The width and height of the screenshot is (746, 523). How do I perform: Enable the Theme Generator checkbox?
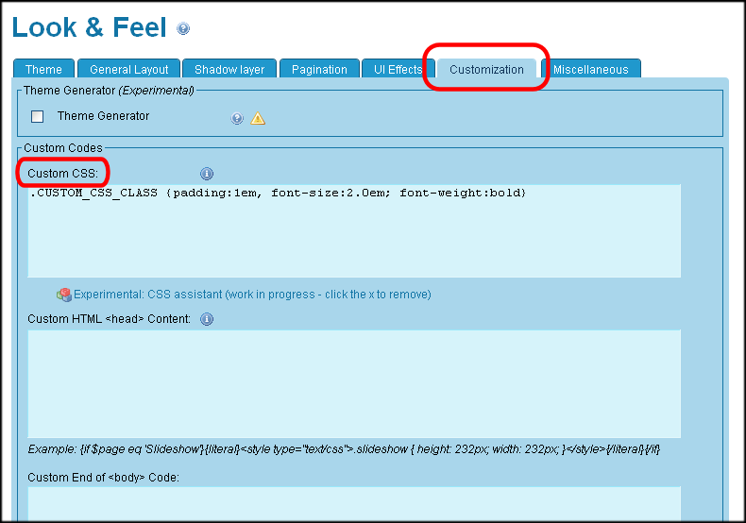(38, 117)
